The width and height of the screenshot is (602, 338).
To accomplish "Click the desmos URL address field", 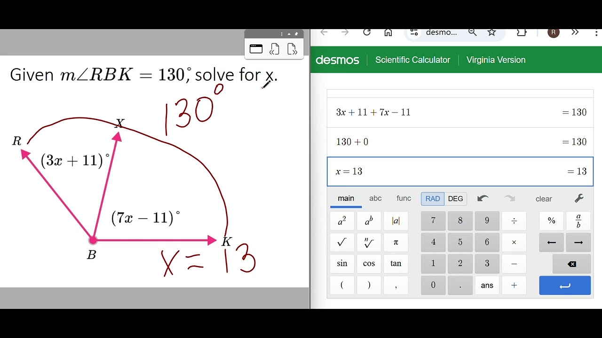I will 441,32.
